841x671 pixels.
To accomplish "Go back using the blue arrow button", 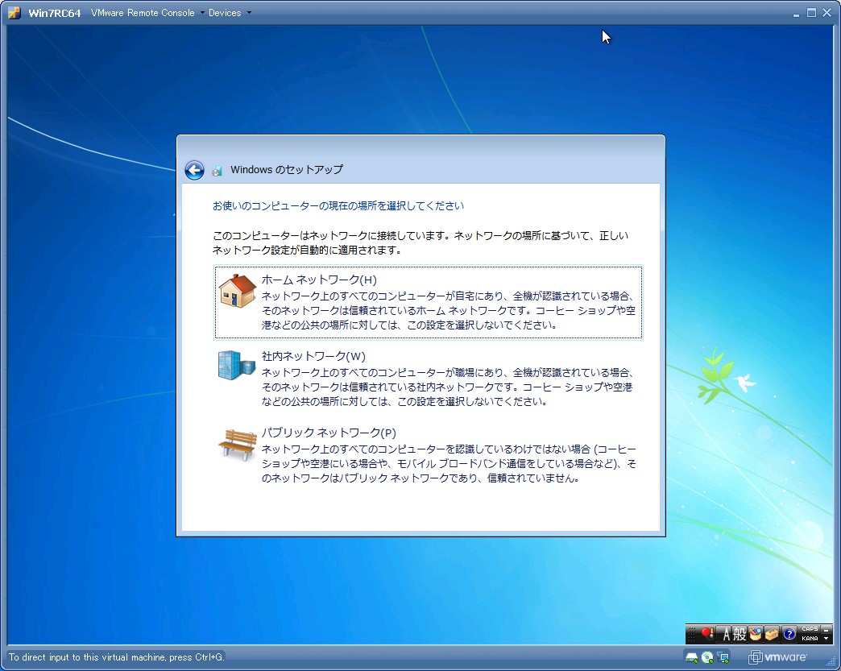I will click(194, 170).
